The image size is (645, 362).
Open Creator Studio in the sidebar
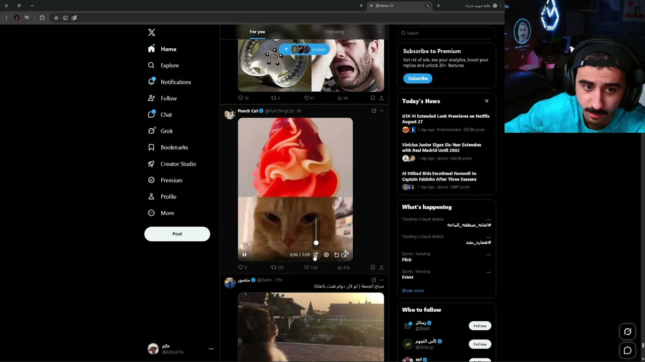[172, 164]
